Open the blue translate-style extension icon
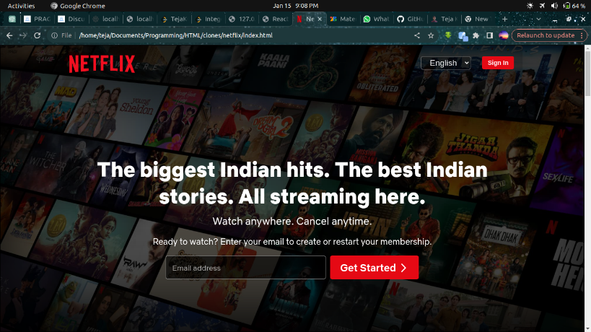Viewport: 591px width, 332px height. click(x=463, y=36)
